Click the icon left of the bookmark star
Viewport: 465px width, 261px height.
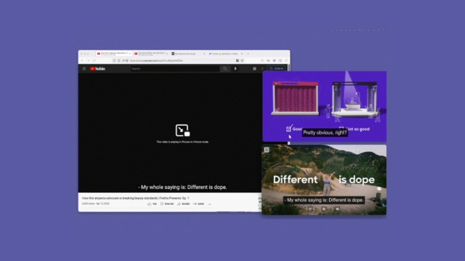(x=237, y=61)
